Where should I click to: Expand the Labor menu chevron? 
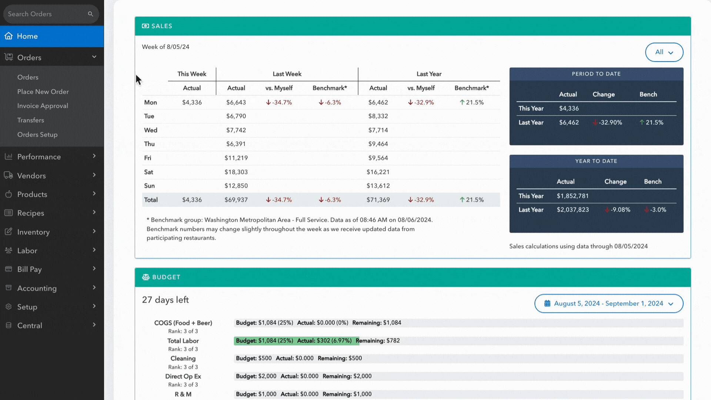tap(94, 250)
